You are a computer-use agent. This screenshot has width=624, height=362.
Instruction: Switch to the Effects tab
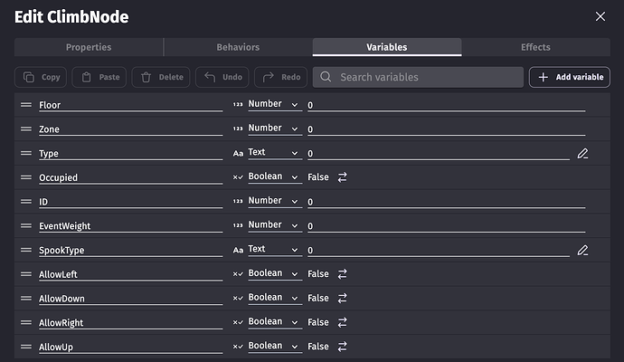535,47
